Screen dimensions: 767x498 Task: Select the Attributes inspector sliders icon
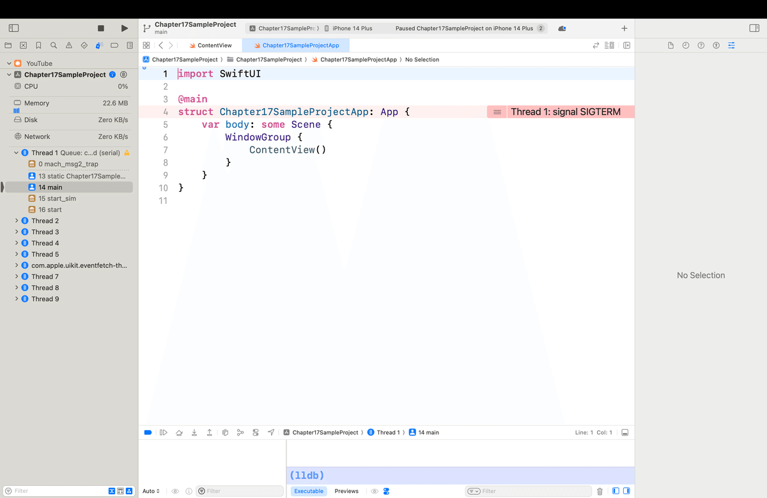pos(731,45)
